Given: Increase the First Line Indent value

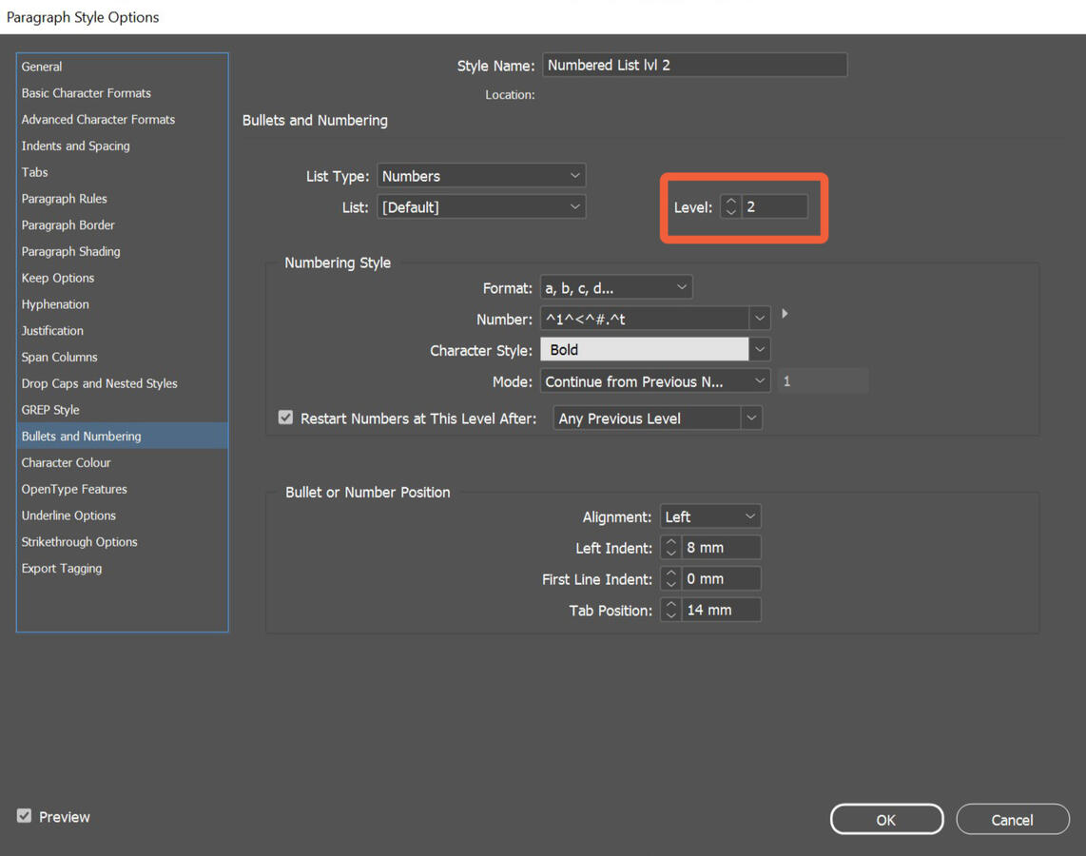Looking at the screenshot, I should [x=670, y=574].
